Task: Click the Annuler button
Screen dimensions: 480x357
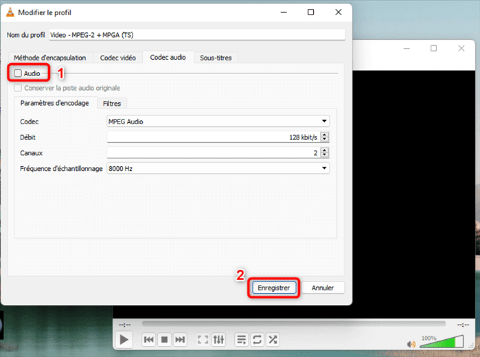Action: (x=323, y=288)
